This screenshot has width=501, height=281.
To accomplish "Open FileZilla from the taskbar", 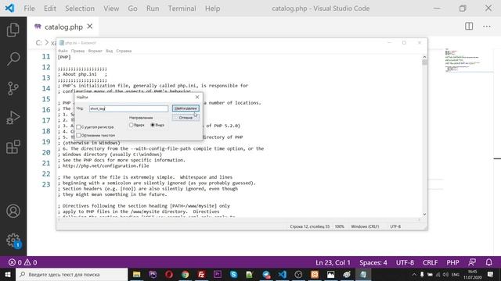I will click(201, 274).
